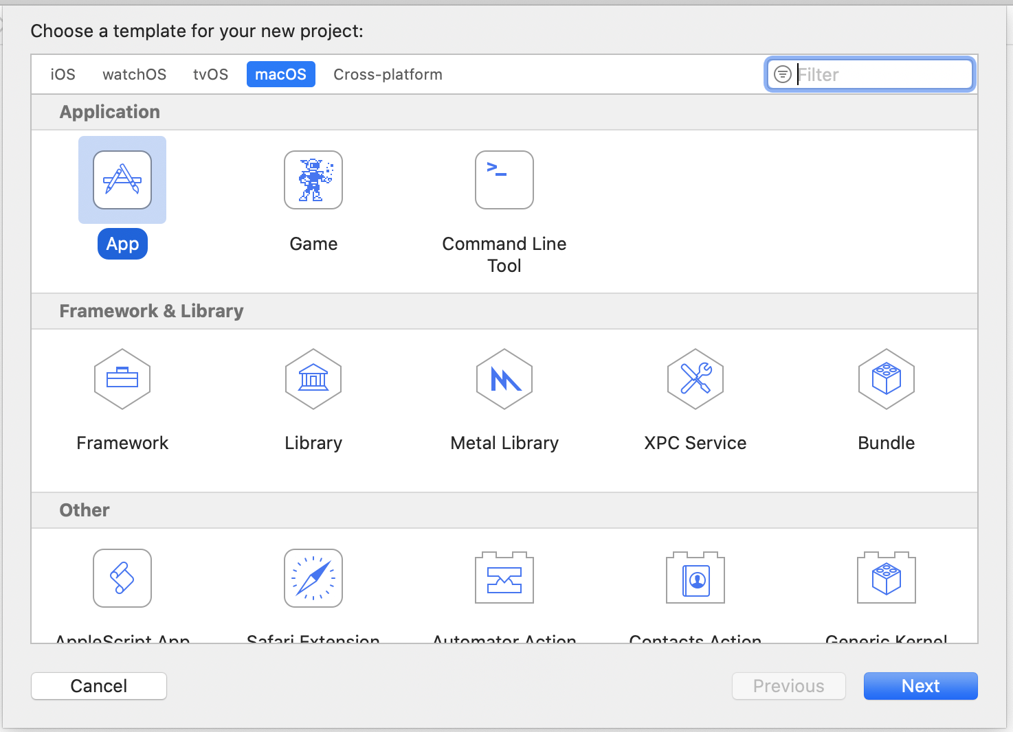Select the Safari Extension compass icon

pyautogui.click(x=313, y=578)
